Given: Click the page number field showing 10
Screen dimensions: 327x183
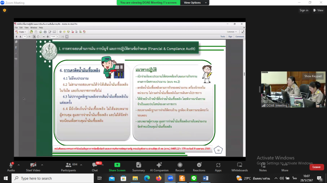Looking at the screenshot, I should click(25, 37).
